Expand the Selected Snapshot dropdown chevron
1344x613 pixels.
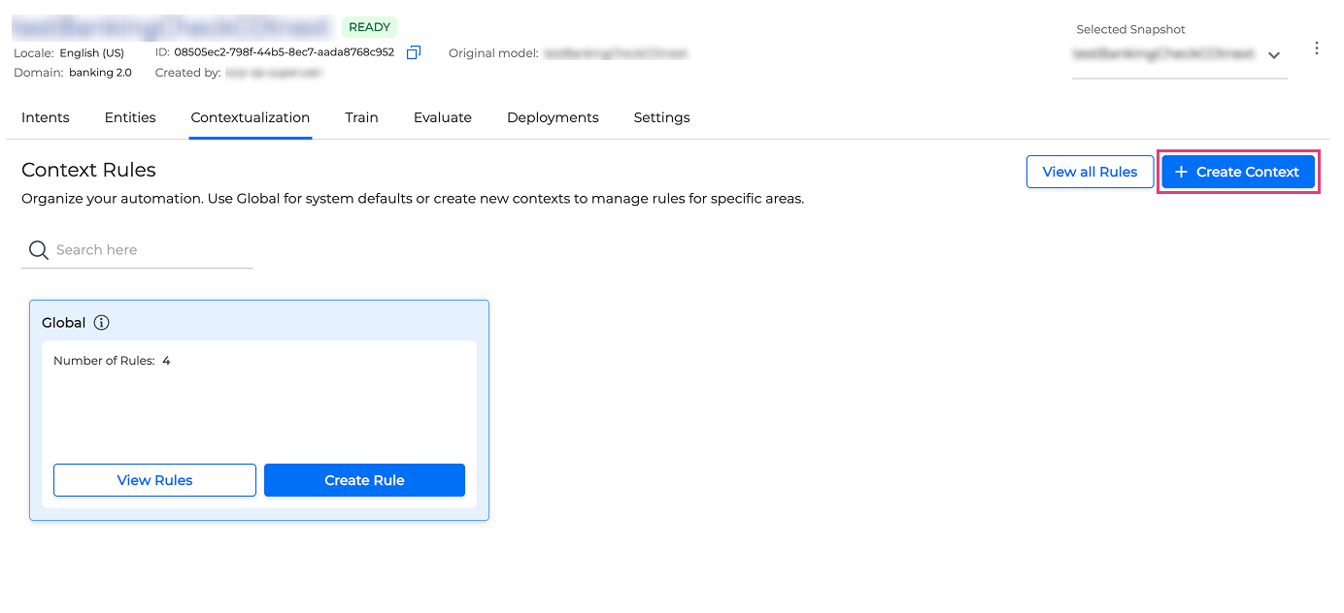pyautogui.click(x=1274, y=55)
